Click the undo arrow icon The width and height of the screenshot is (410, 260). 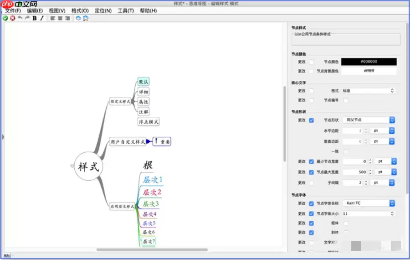pos(20,18)
